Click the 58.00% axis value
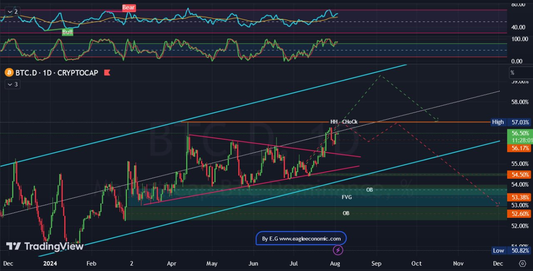This screenshot has height=271, width=533. click(x=520, y=102)
